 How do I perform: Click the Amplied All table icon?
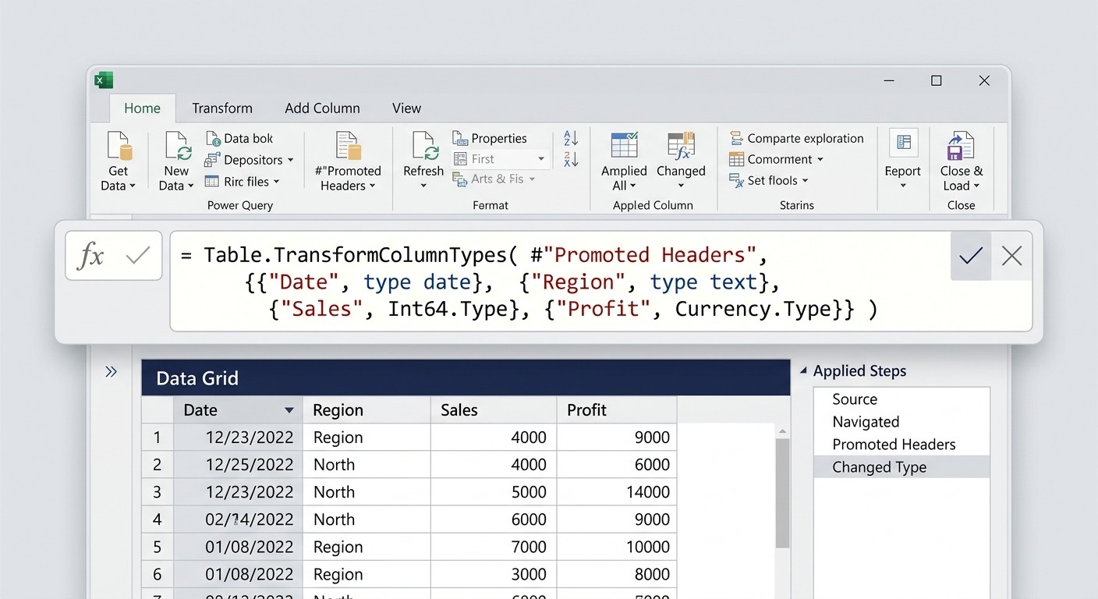(625, 146)
